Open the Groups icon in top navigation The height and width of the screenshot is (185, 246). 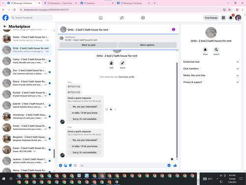[x=143, y=18]
